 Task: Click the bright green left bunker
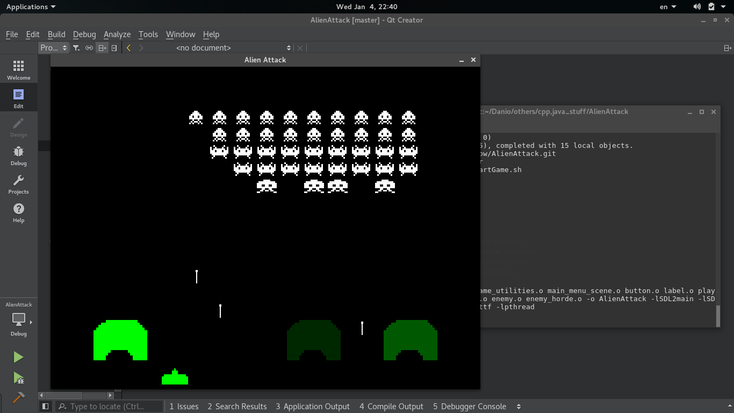120,340
